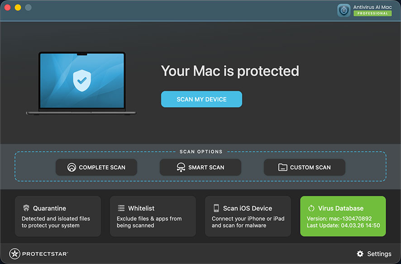Click the Protectstar star logo

click(14, 254)
